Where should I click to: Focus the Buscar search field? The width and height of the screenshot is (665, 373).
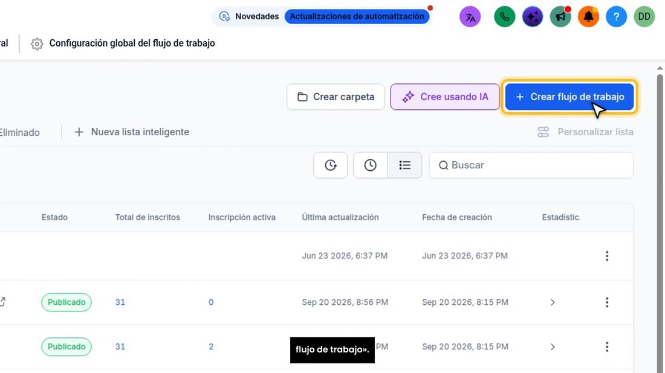coord(531,165)
